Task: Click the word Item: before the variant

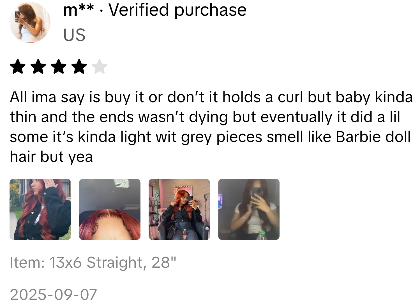Action: (x=27, y=263)
